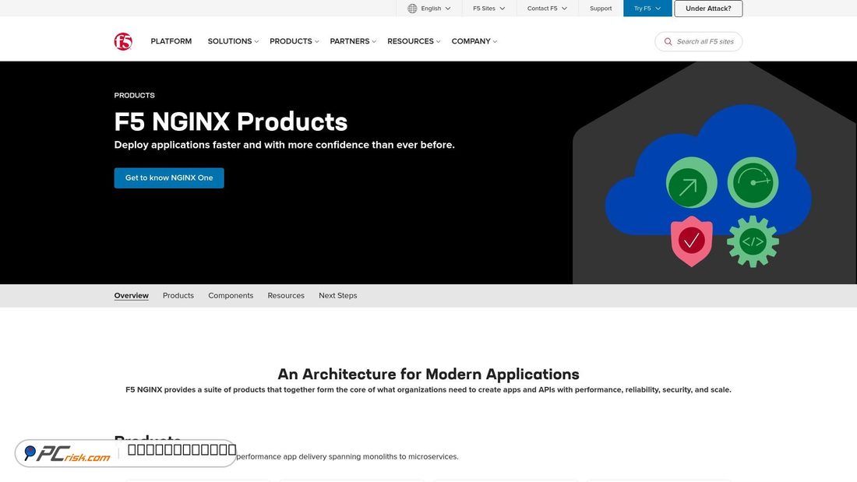This screenshot has width=857, height=482.
Task: Open the Support link
Action: click(601, 9)
